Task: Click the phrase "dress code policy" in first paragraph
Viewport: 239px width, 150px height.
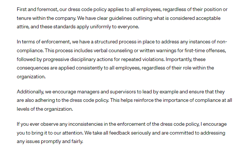Action: pos(78,8)
